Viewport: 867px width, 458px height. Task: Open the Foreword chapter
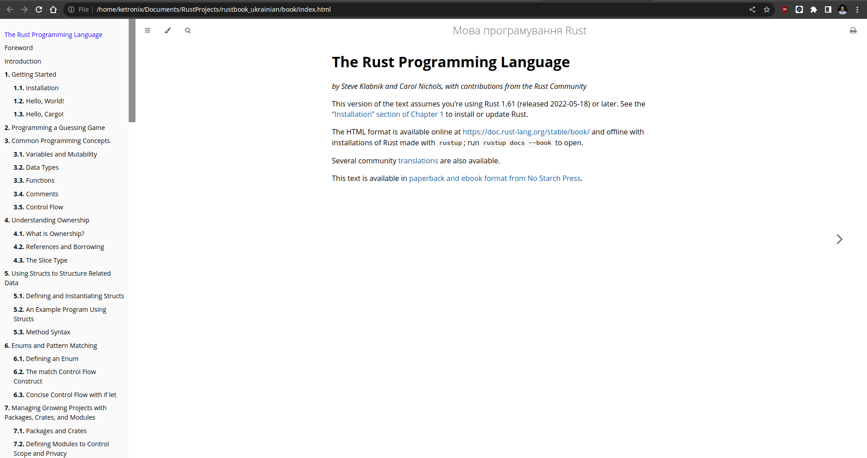point(19,48)
